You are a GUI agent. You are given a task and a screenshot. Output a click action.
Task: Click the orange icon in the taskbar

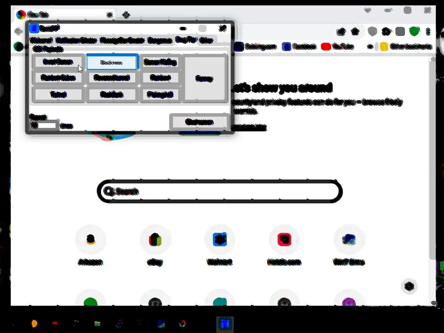point(34,323)
